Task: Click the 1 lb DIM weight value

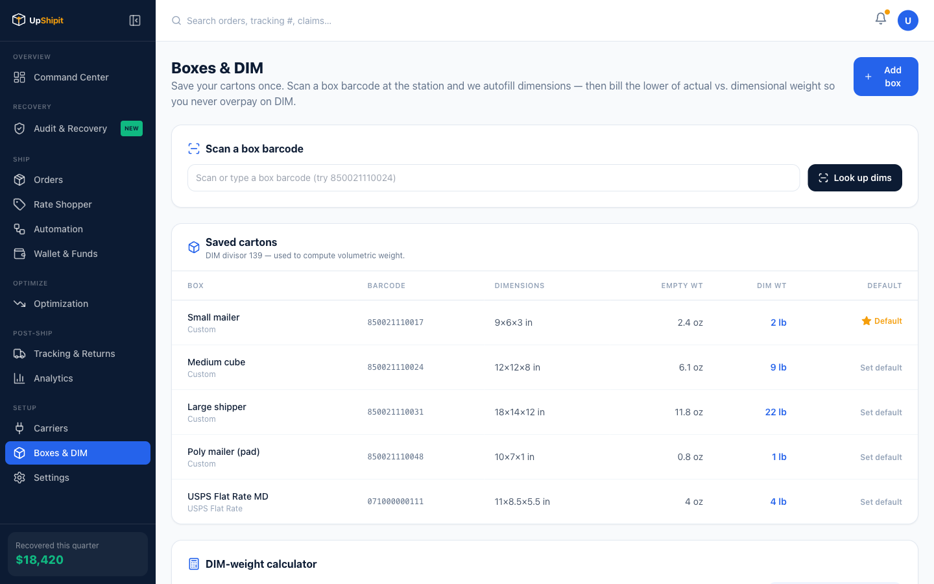Action: click(779, 457)
